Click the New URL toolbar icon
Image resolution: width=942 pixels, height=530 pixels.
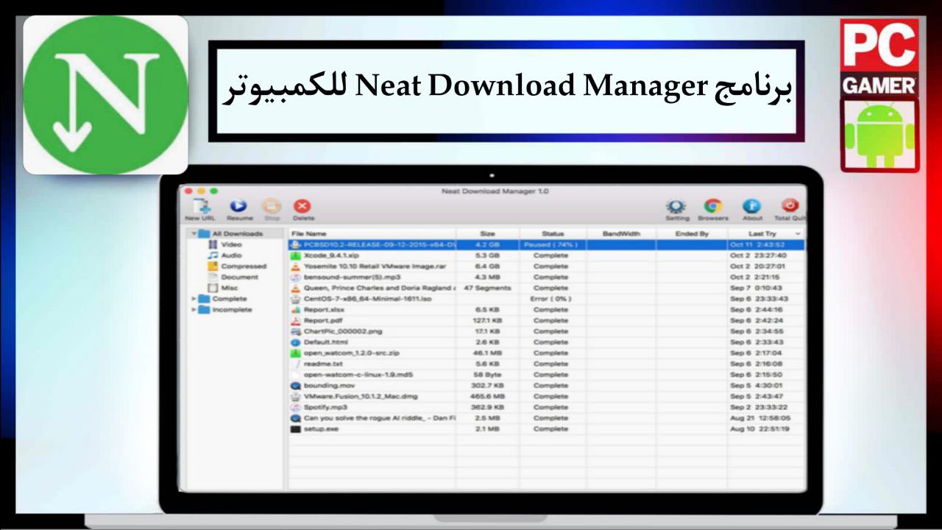coord(200,208)
